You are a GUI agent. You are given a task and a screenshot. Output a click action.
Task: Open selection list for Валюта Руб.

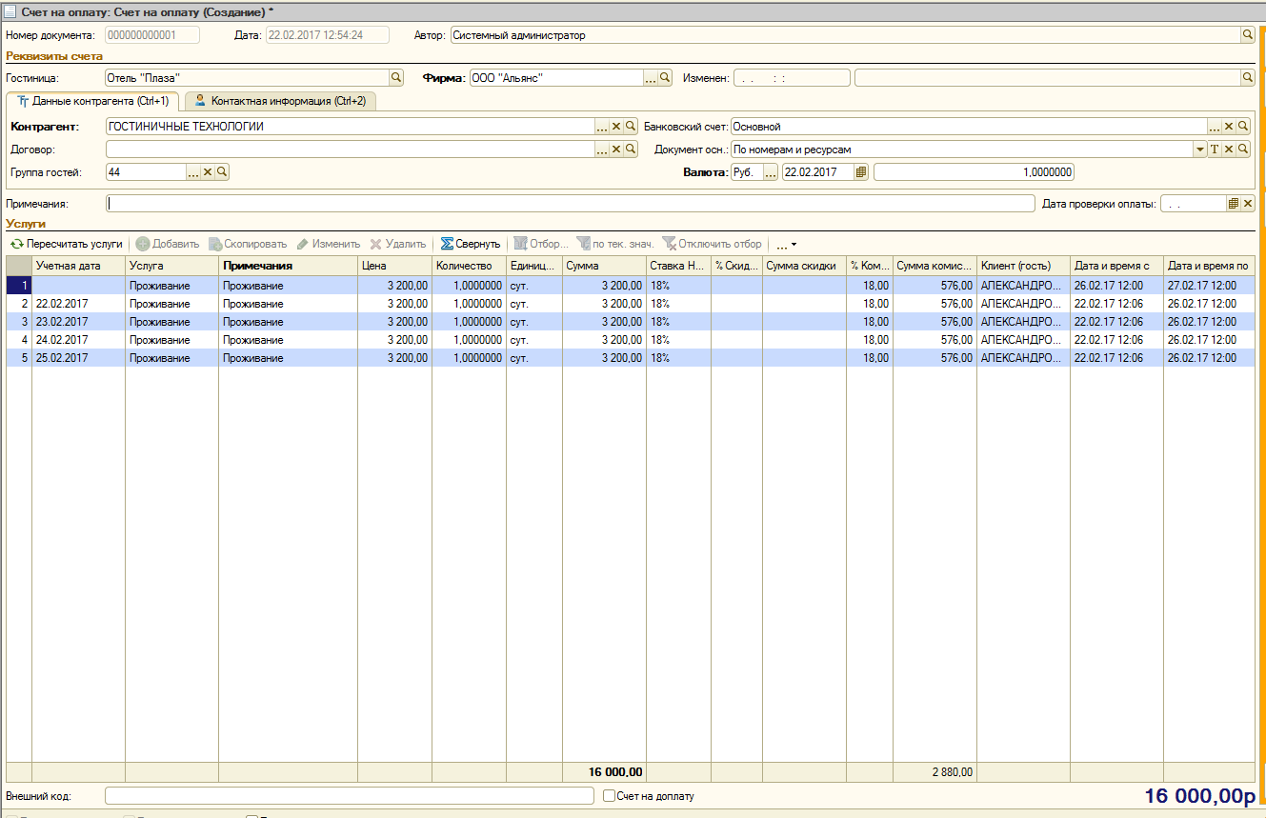(x=772, y=172)
